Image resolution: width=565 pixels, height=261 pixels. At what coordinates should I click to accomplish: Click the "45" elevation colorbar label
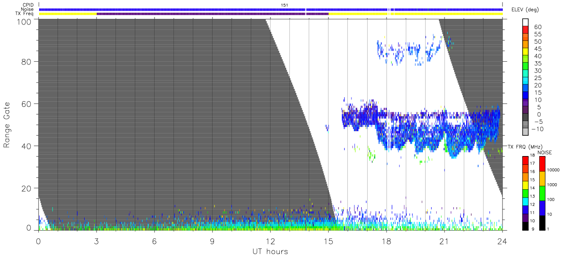(x=537, y=49)
